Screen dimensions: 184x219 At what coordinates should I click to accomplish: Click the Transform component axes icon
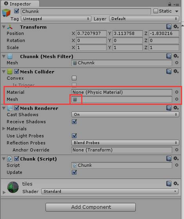click(10, 27)
